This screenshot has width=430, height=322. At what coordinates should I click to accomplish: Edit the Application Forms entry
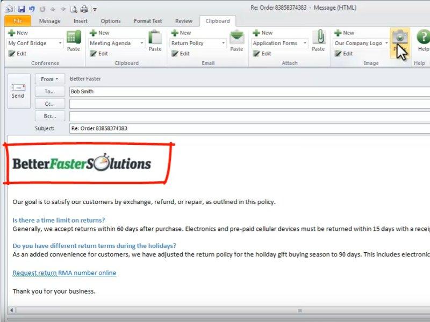[x=262, y=54]
